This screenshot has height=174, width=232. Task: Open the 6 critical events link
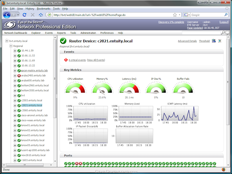pos(77,60)
